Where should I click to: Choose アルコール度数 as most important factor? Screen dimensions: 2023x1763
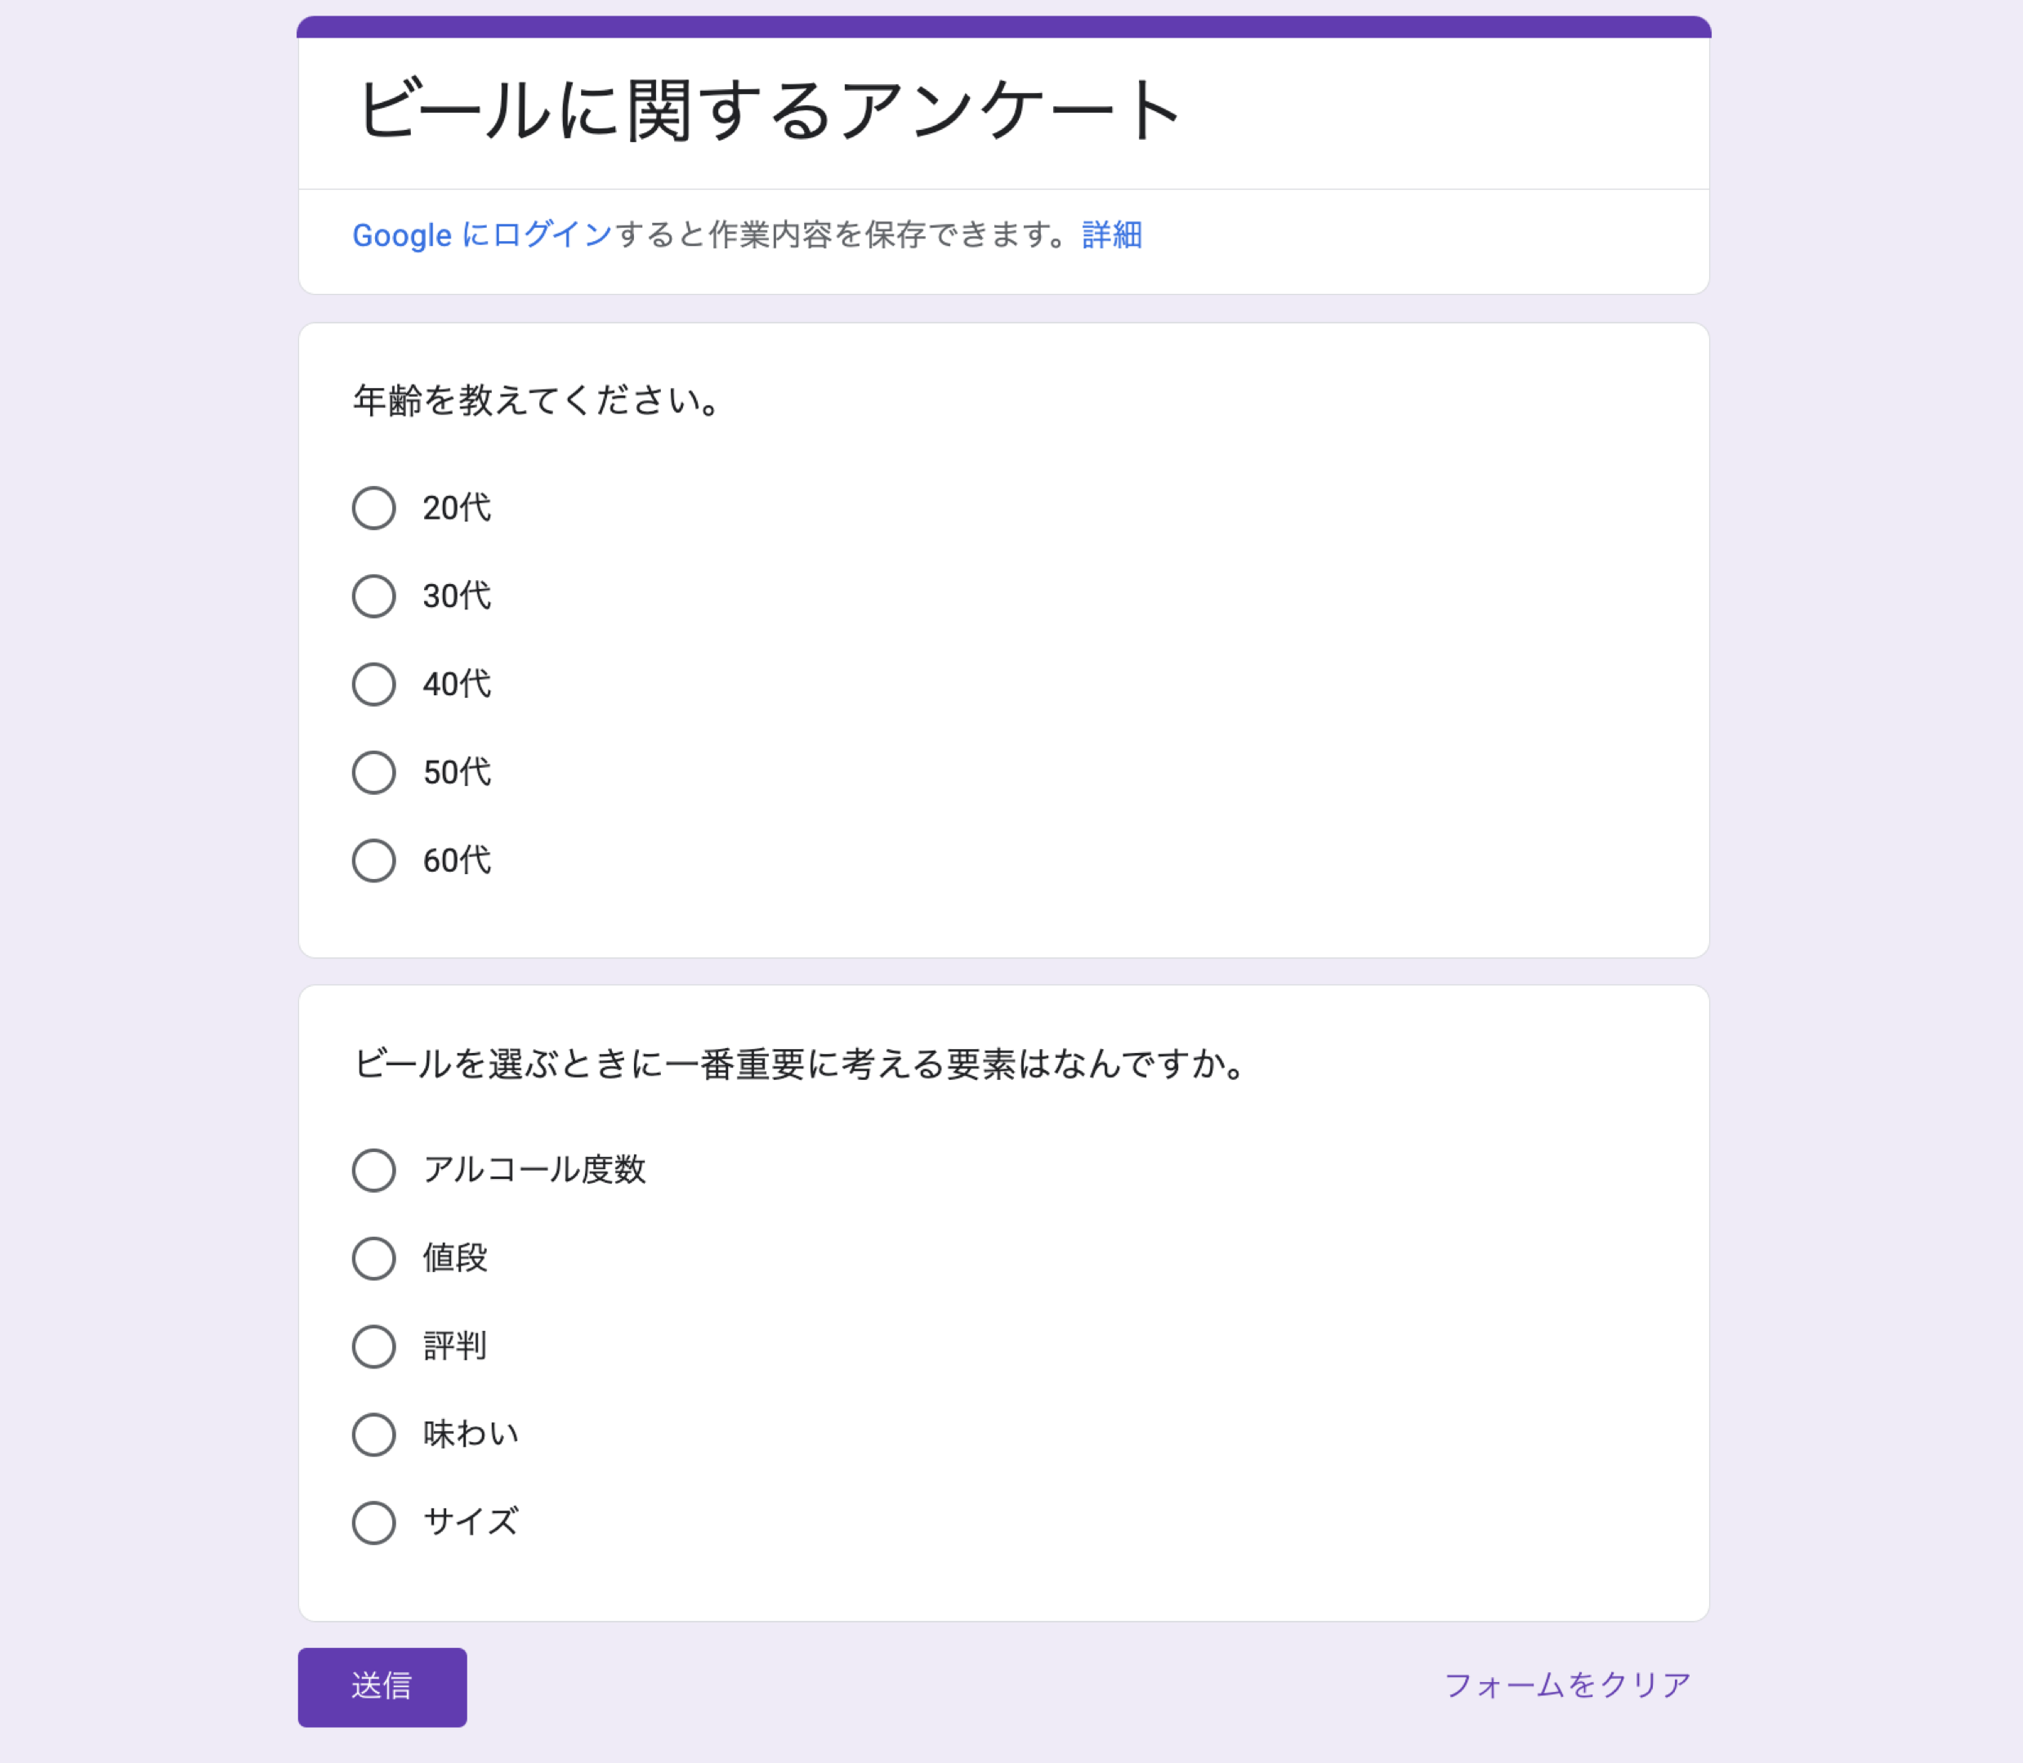pos(374,1170)
